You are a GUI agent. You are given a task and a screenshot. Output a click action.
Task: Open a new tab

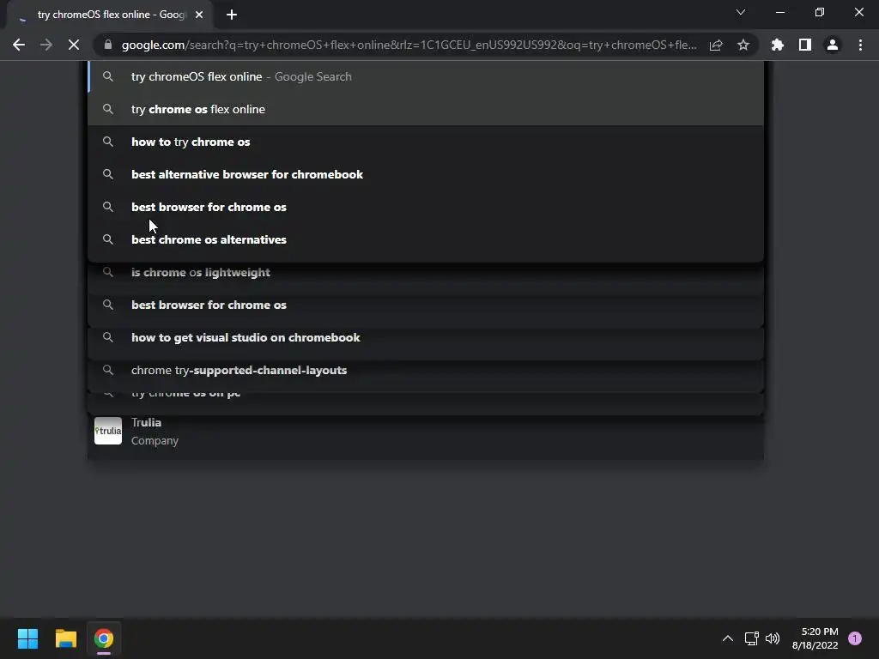pos(232,15)
